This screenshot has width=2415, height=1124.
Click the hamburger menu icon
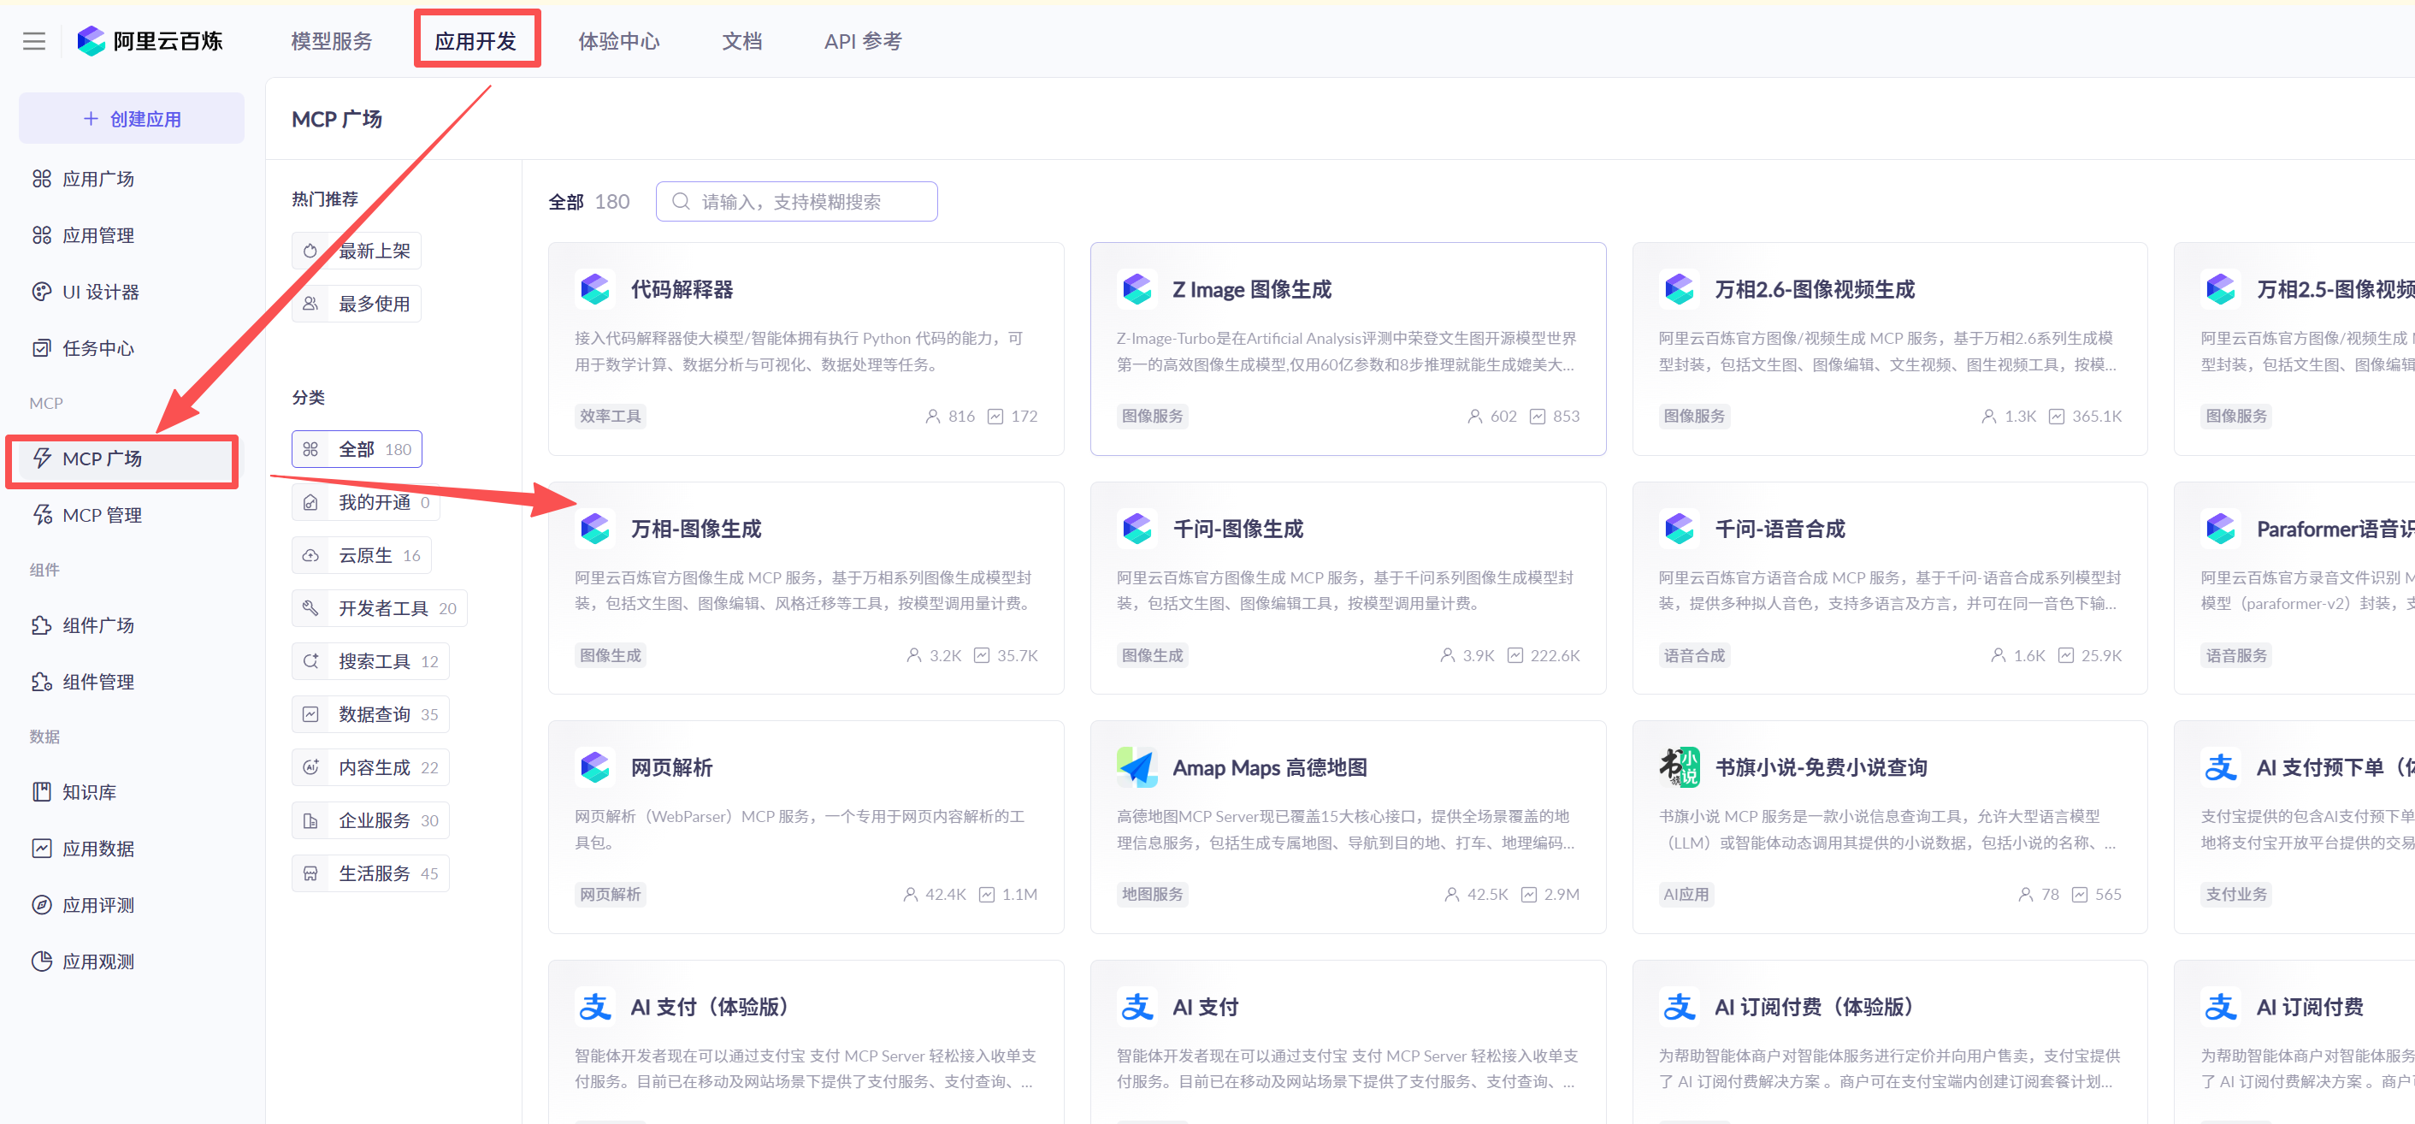33,41
